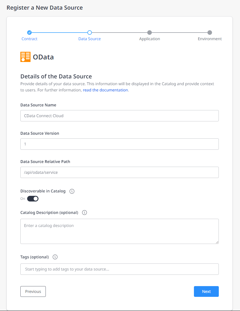Click the Environment step circle
Viewport: 240px width, 311px height.
[x=209, y=33]
